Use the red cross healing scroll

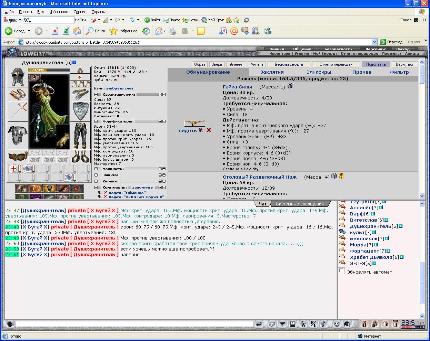coord(13,169)
